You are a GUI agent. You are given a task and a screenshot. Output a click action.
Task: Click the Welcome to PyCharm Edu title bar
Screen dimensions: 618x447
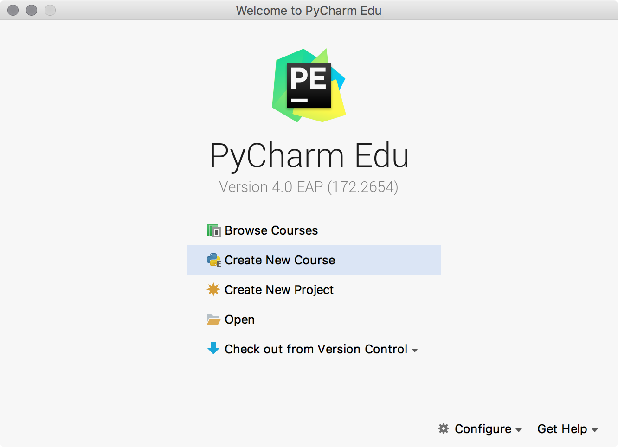point(309,10)
